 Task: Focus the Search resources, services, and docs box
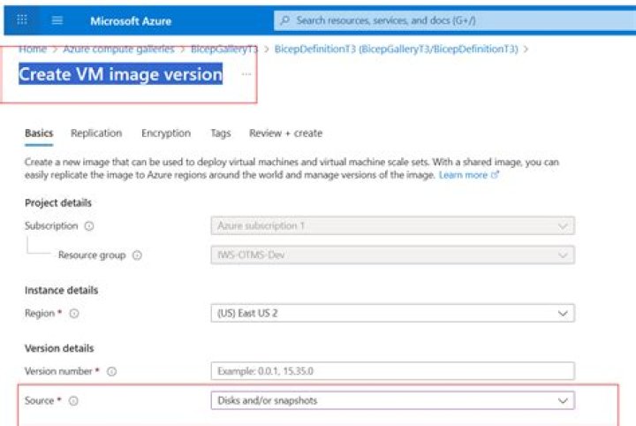(x=455, y=20)
